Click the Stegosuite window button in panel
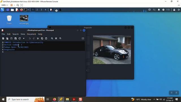The image size is (181, 102). (x=60, y=10)
